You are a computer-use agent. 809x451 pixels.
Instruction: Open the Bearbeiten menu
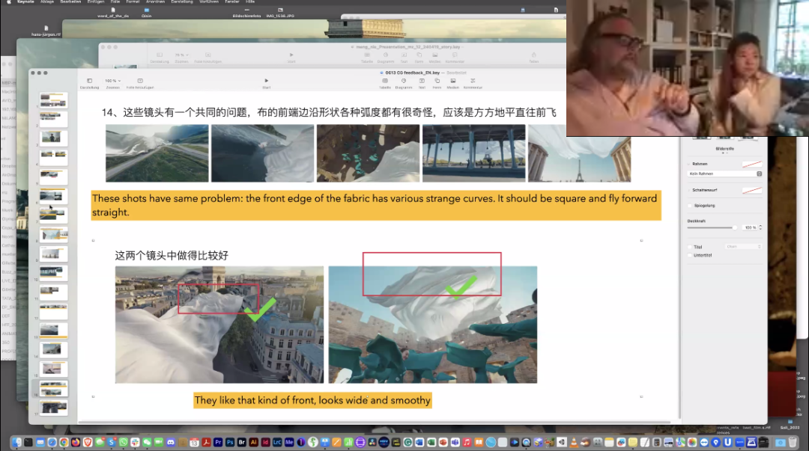point(70,2)
